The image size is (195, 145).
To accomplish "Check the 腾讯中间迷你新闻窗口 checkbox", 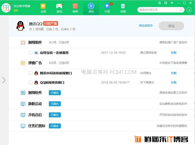I will (31, 73).
